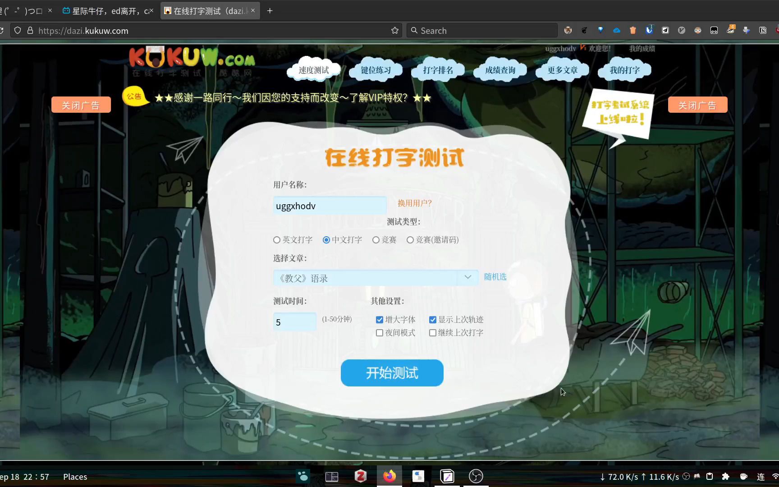This screenshot has height=487, width=779.
Task: Click the input method 连 tray indicator
Action: coord(761,477)
